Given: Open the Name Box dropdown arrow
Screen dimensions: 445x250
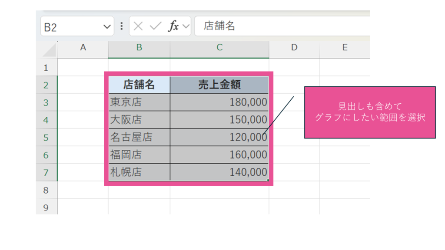Looking at the screenshot, I should pyautogui.click(x=107, y=27).
